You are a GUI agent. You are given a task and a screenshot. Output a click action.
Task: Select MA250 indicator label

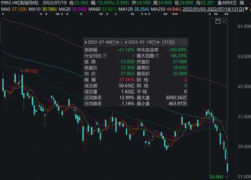158,9
